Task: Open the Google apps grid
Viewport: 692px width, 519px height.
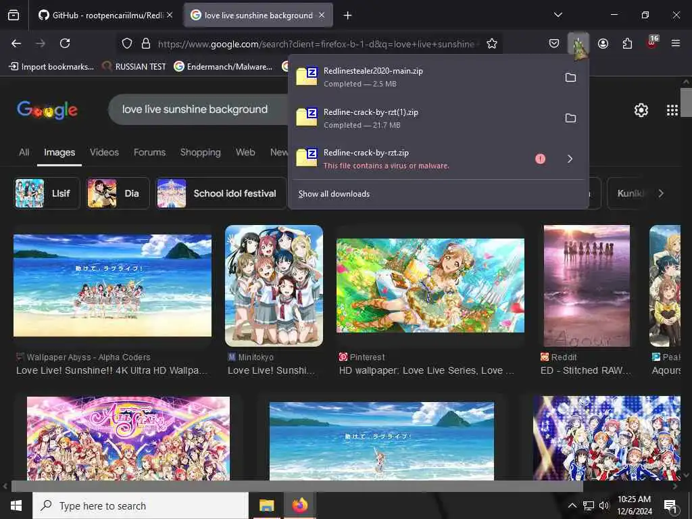Action: 672,110
